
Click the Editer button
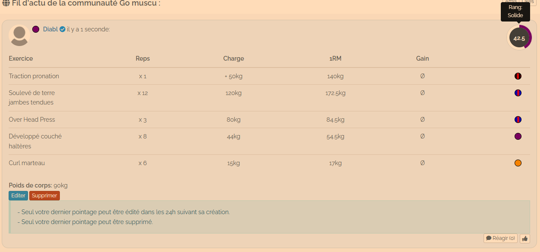tap(18, 196)
